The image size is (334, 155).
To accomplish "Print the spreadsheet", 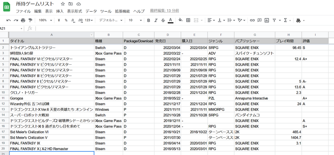I will pyautogui.click(x=23, y=20).
